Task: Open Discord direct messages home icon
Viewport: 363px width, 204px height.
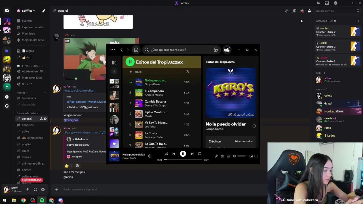Action: point(7,11)
